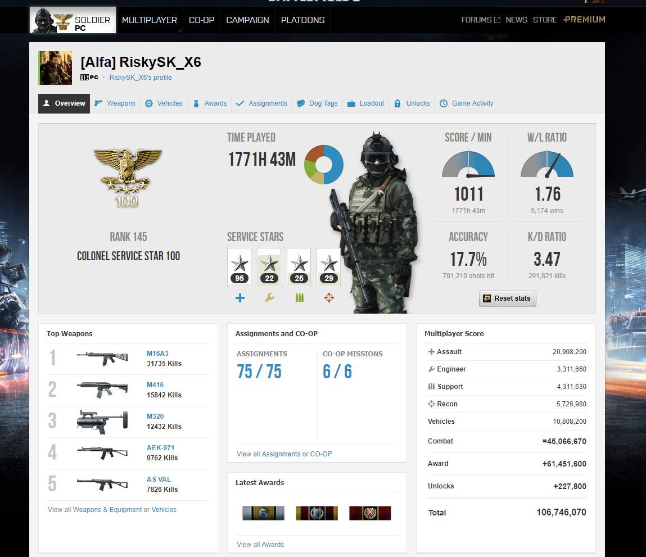Viewport: 646px width, 557px height.
Task: Click the Assault score 20,908,200 value
Action: pos(570,352)
